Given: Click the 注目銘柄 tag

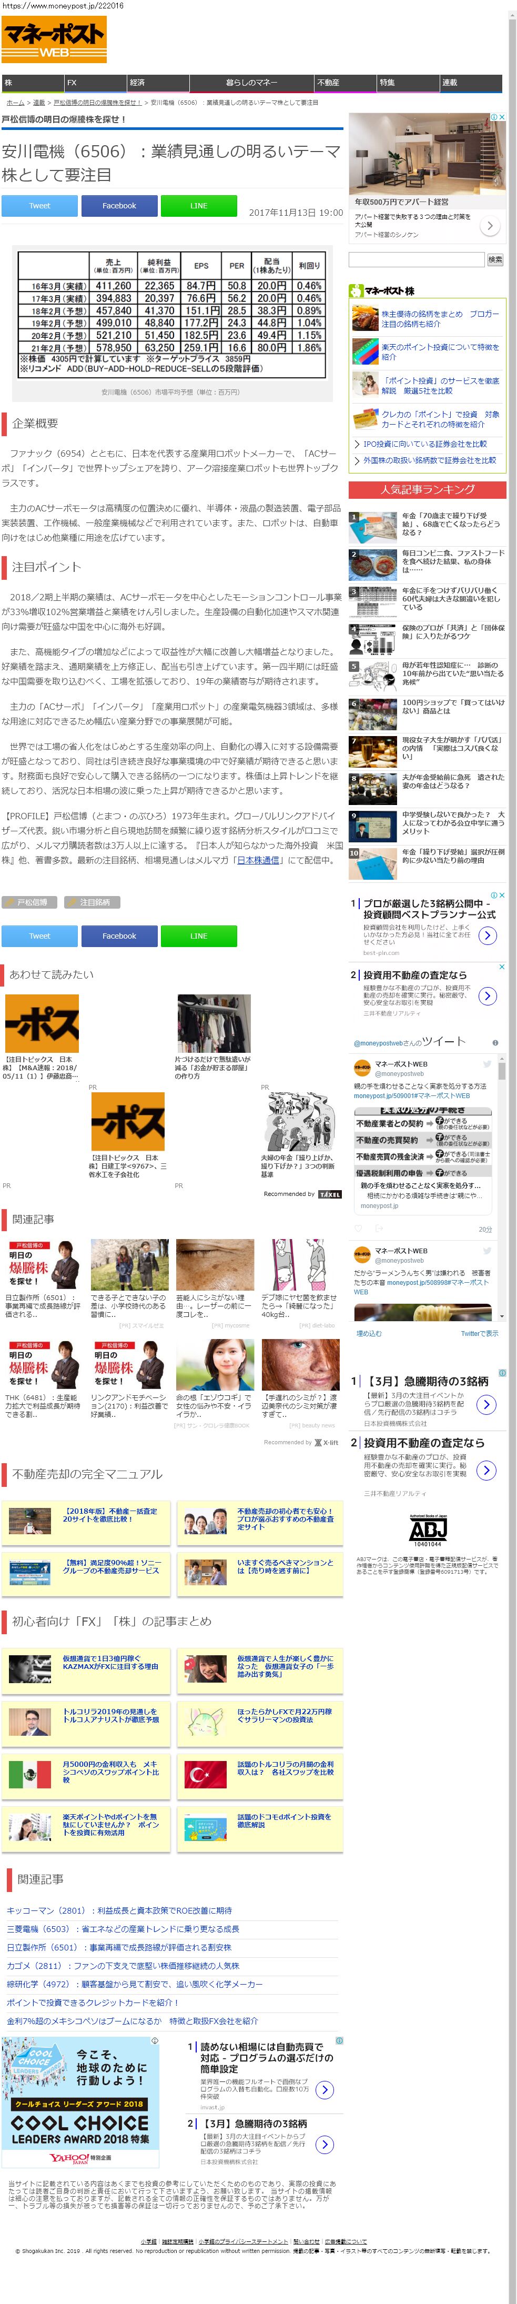Looking at the screenshot, I should [92, 902].
